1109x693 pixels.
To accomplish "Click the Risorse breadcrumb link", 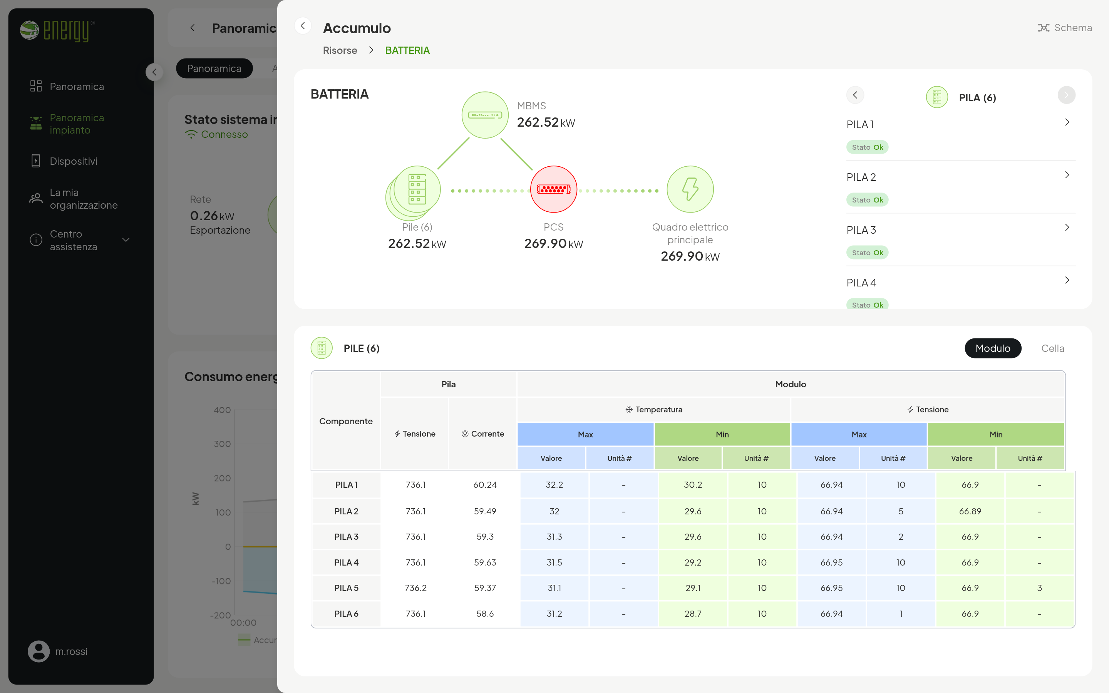I will tap(340, 50).
